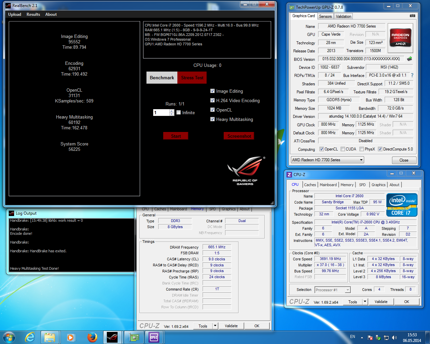Click the red Start button
The width and height of the screenshot is (430, 344).
pos(176,136)
